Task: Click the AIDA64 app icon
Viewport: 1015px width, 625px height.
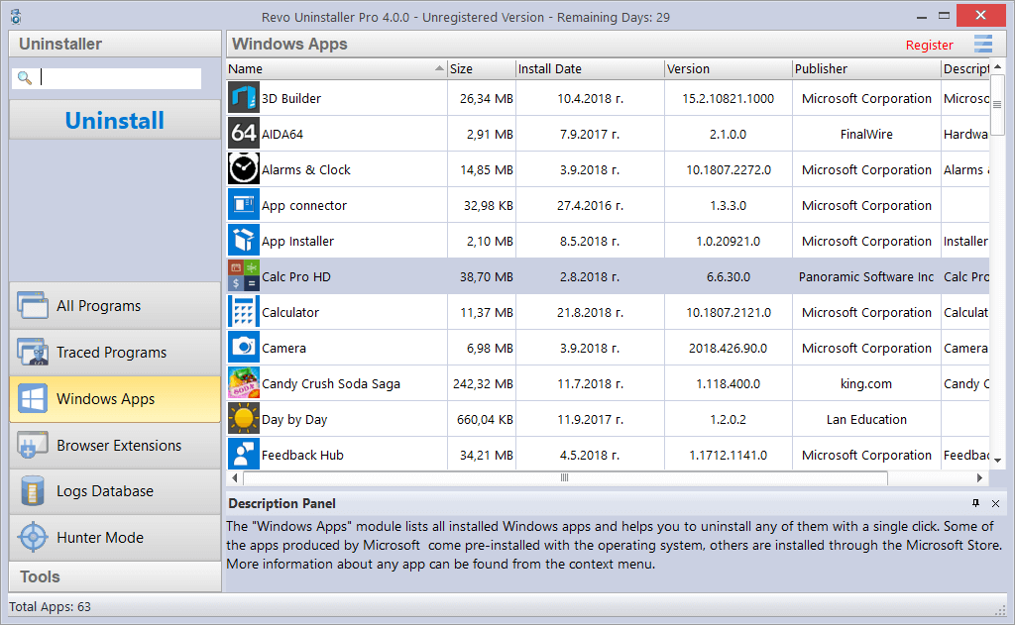Action: [243, 134]
